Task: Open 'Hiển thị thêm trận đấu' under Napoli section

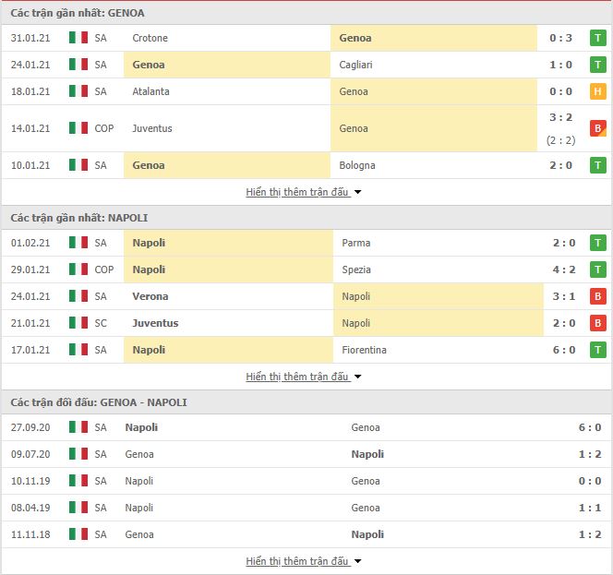Action: pyautogui.click(x=297, y=377)
